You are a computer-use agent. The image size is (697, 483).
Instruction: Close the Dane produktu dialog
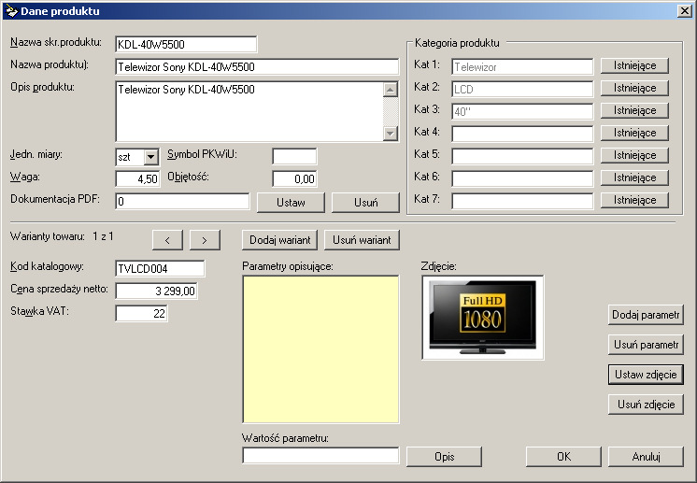click(x=685, y=11)
